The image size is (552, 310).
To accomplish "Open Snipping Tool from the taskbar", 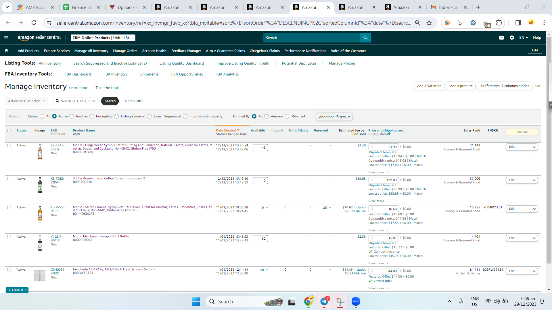I will click(340, 301).
